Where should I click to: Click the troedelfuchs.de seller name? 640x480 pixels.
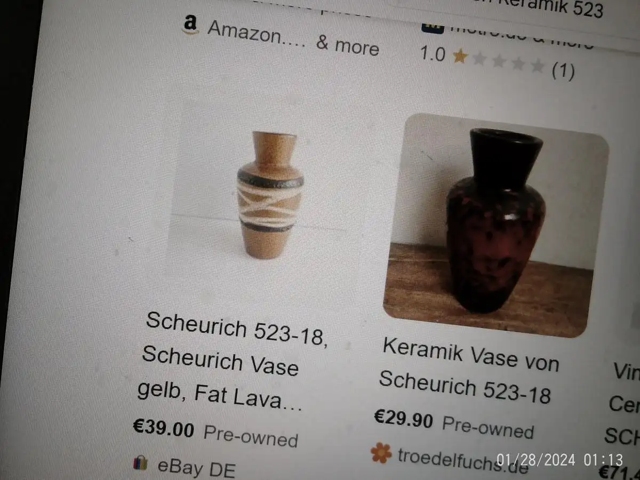(462, 460)
